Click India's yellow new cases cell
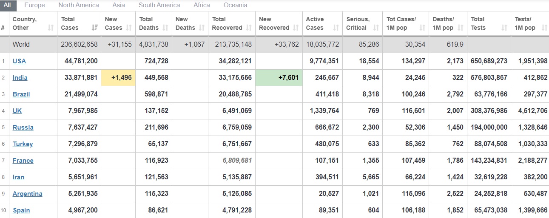Screen dimensions: 549x218 119,78
